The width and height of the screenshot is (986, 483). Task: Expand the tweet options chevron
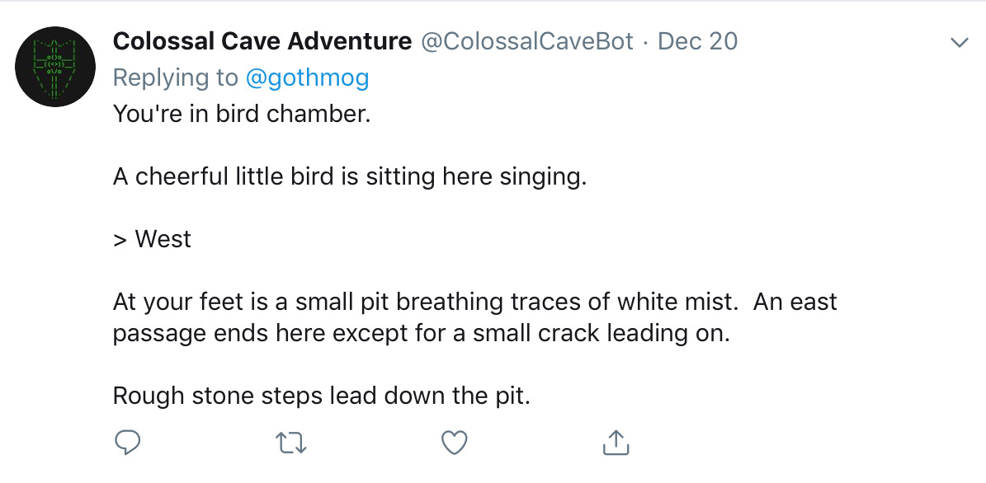click(x=960, y=43)
